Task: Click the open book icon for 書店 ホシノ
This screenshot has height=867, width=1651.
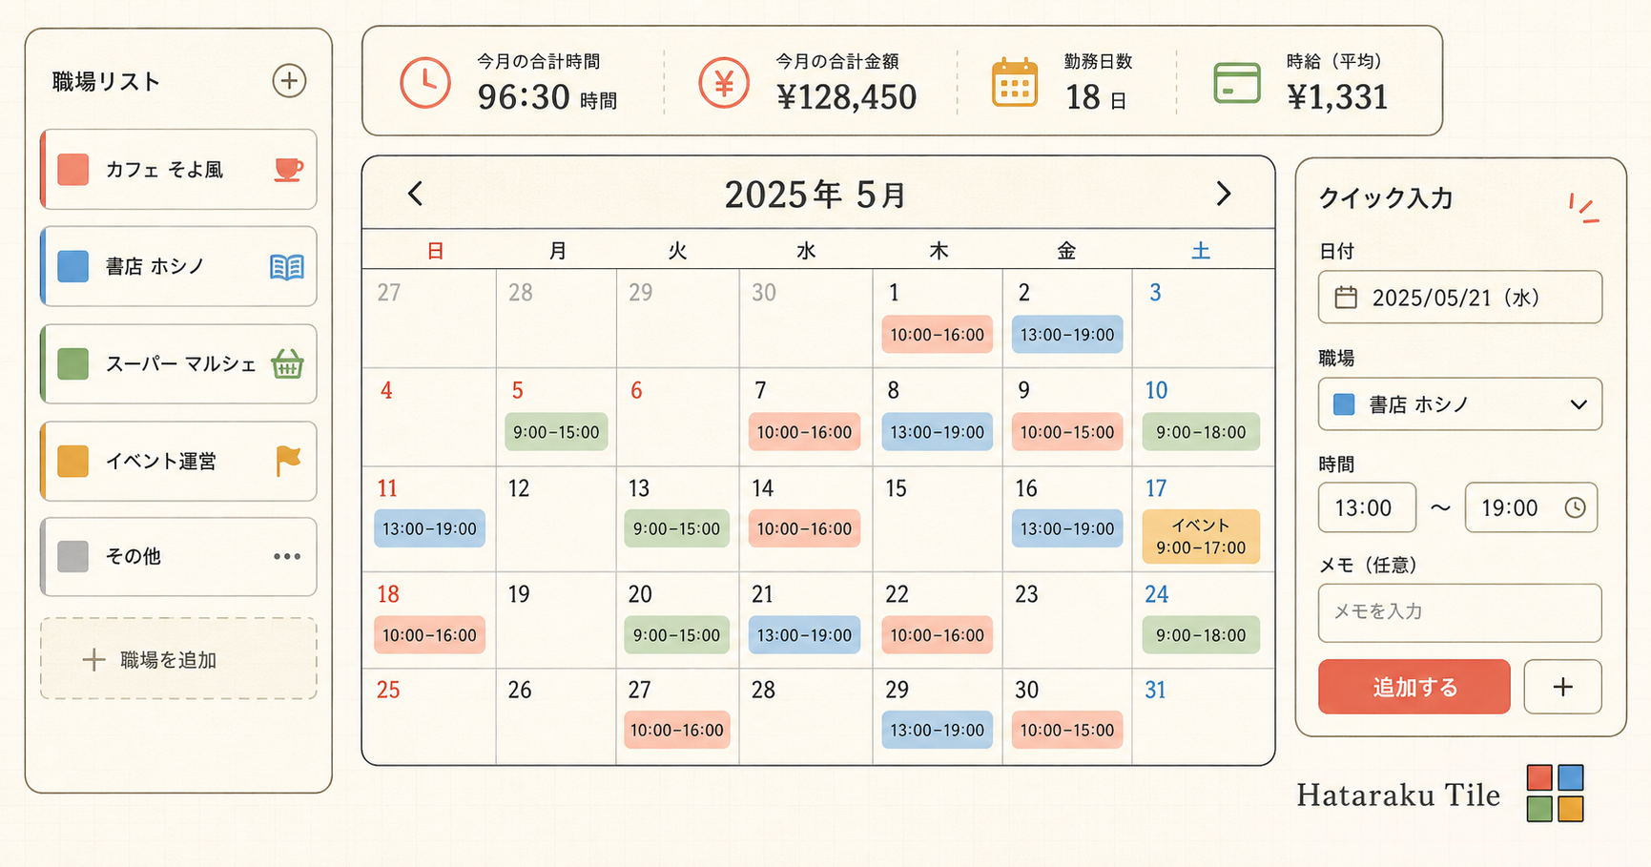Action: tap(287, 267)
